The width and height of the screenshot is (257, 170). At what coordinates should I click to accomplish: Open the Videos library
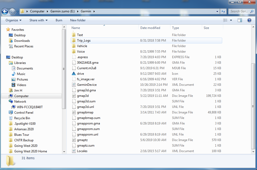pos(21,85)
